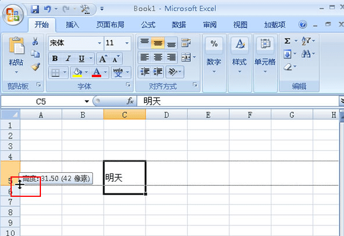The width and height of the screenshot is (344, 236).
Task: Open the Name Box dropdown arrow
Action: pyautogui.click(x=87, y=102)
